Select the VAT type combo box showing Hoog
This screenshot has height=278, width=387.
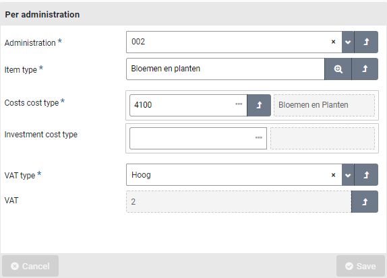234,175
